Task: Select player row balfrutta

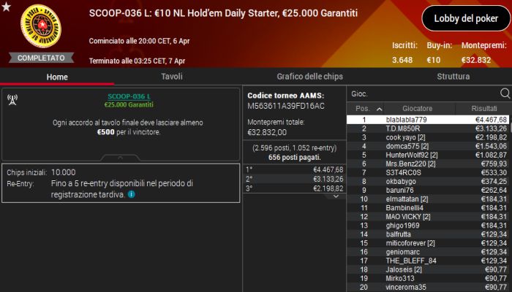Action: 428,234
